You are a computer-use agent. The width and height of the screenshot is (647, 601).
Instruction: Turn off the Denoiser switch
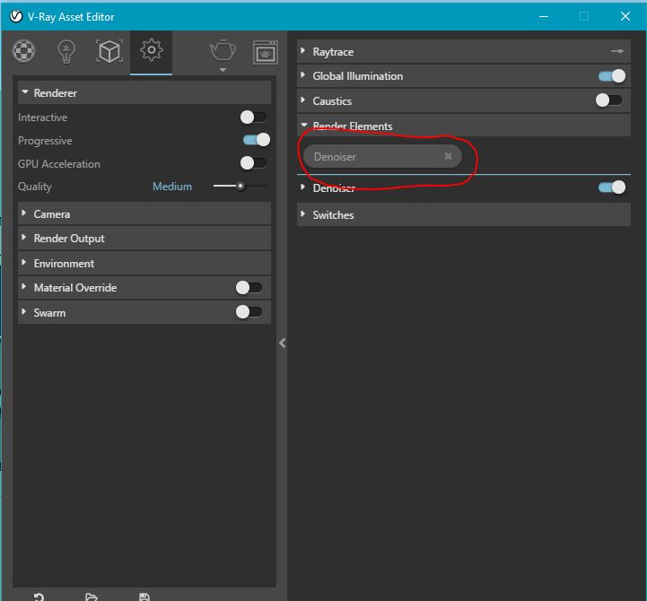[x=612, y=187]
